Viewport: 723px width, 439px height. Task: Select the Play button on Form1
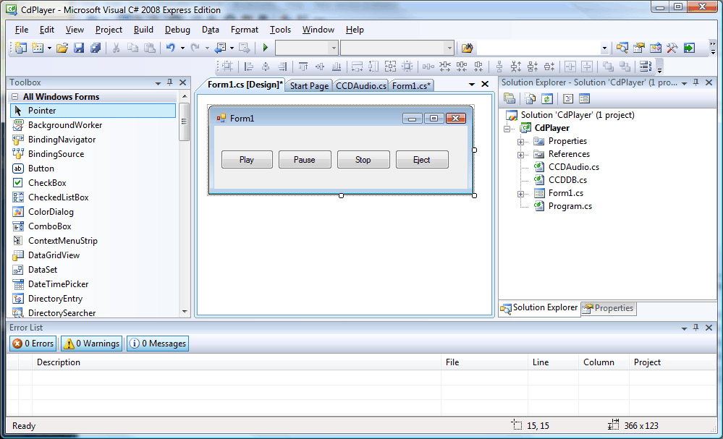[x=247, y=160]
